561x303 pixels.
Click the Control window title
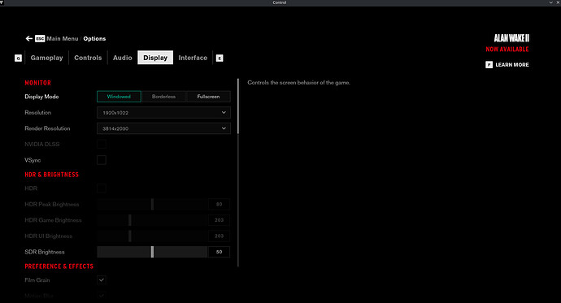coord(280,2)
